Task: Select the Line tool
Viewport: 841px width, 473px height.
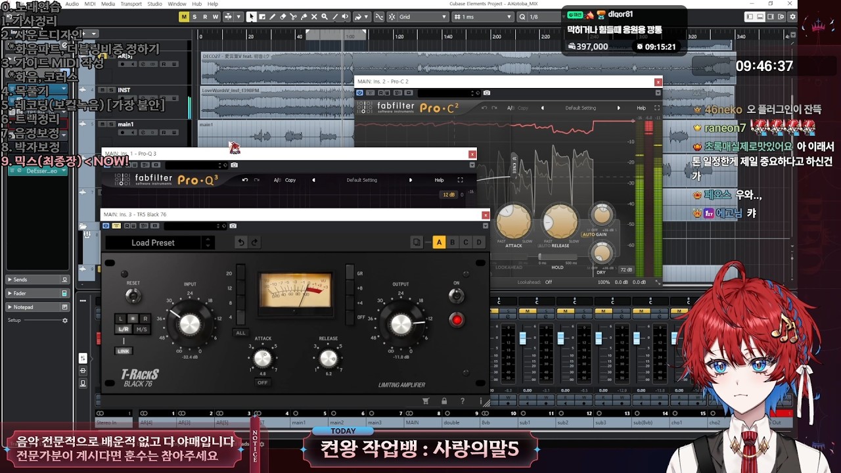Action: (335, 16)
